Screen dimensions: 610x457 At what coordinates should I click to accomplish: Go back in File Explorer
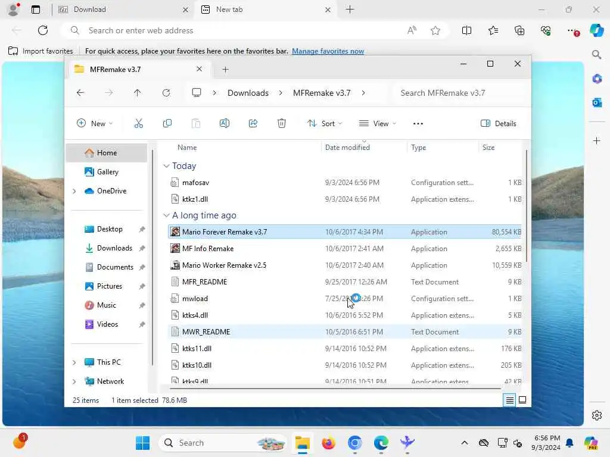point(80,93)
